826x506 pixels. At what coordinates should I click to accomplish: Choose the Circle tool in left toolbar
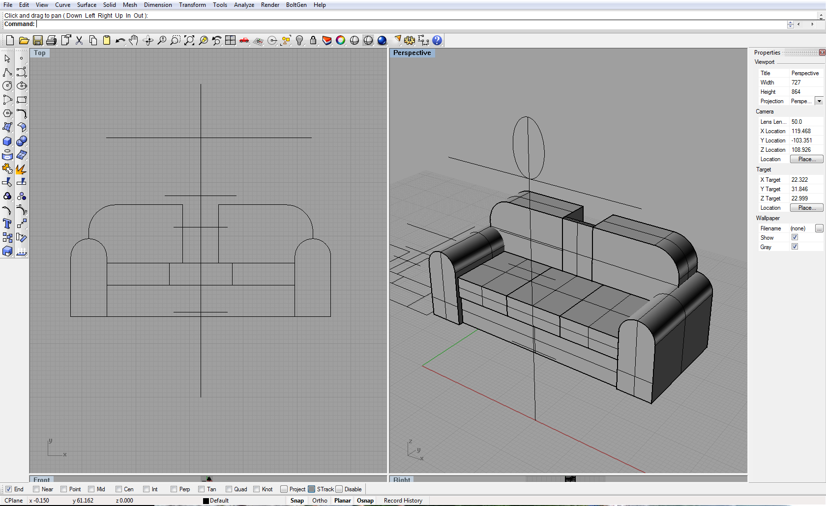(7, 86)
